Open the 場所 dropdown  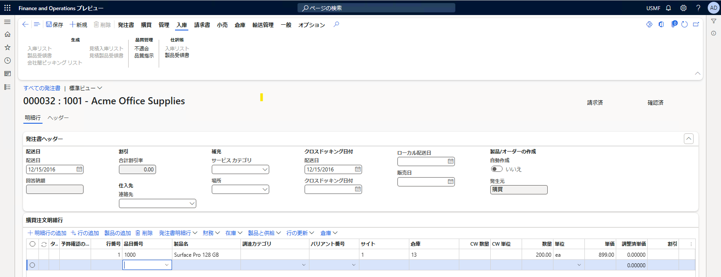click(x=265, y=189)
